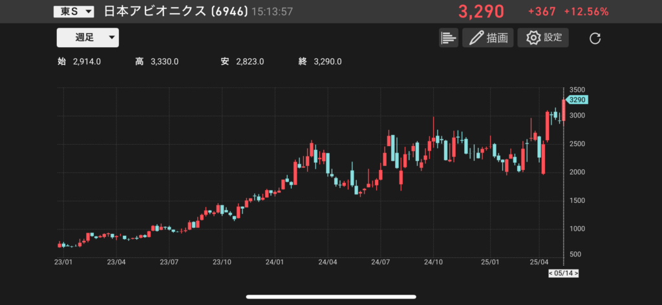
Task: Click the 24/01 date axis label
Action: point(274,262)
